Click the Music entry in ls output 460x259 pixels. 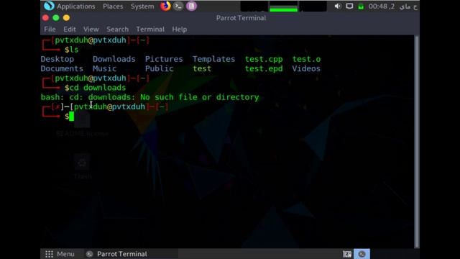point(104,68)
